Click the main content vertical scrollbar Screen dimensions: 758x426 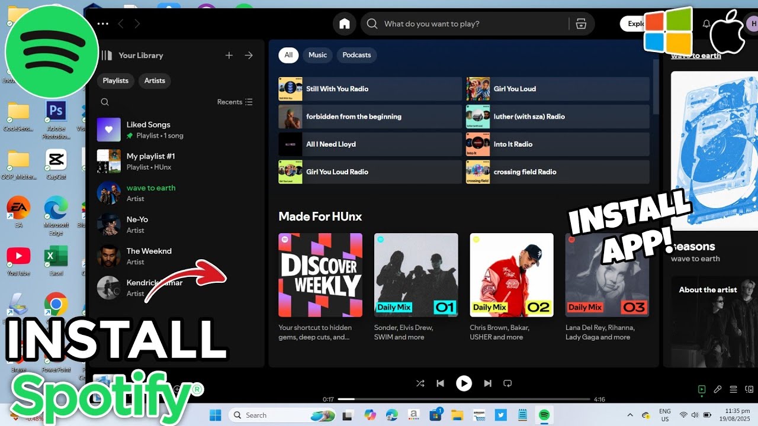pyautogui.click(x=656, y=86)
